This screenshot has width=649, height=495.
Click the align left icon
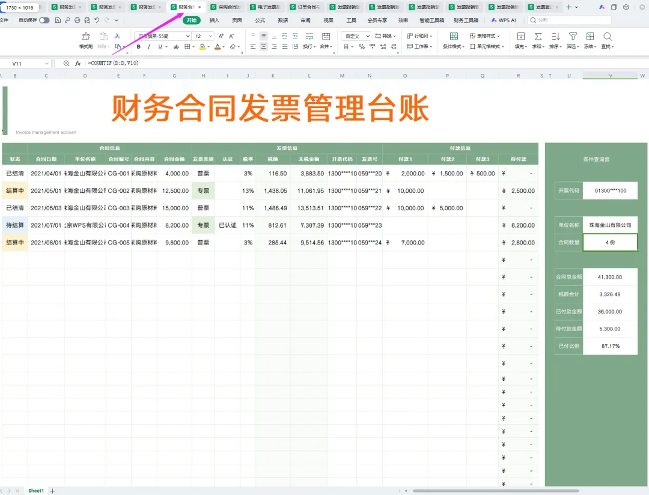point(254,47)
